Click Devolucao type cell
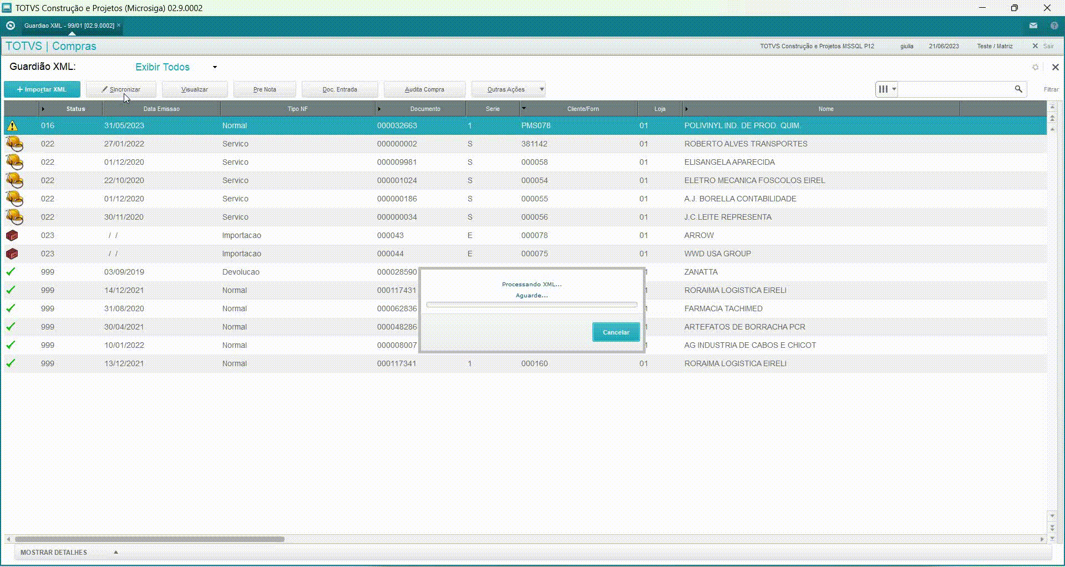Viewport: 1065px width, 567px height. (x=241, y=272)
